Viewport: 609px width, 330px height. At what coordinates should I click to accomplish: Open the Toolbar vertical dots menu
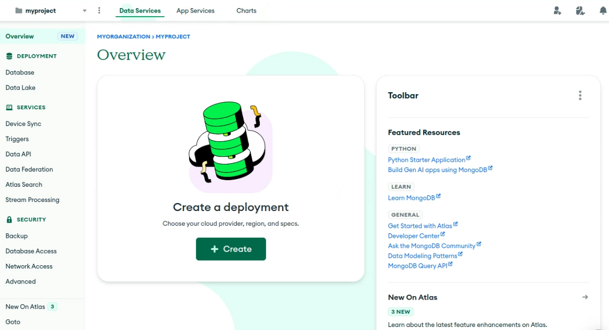[580, 95]
